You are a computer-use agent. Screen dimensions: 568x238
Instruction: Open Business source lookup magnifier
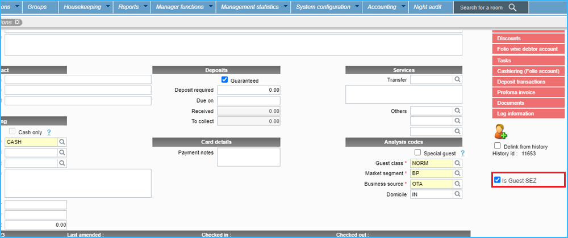click(457, 184)
